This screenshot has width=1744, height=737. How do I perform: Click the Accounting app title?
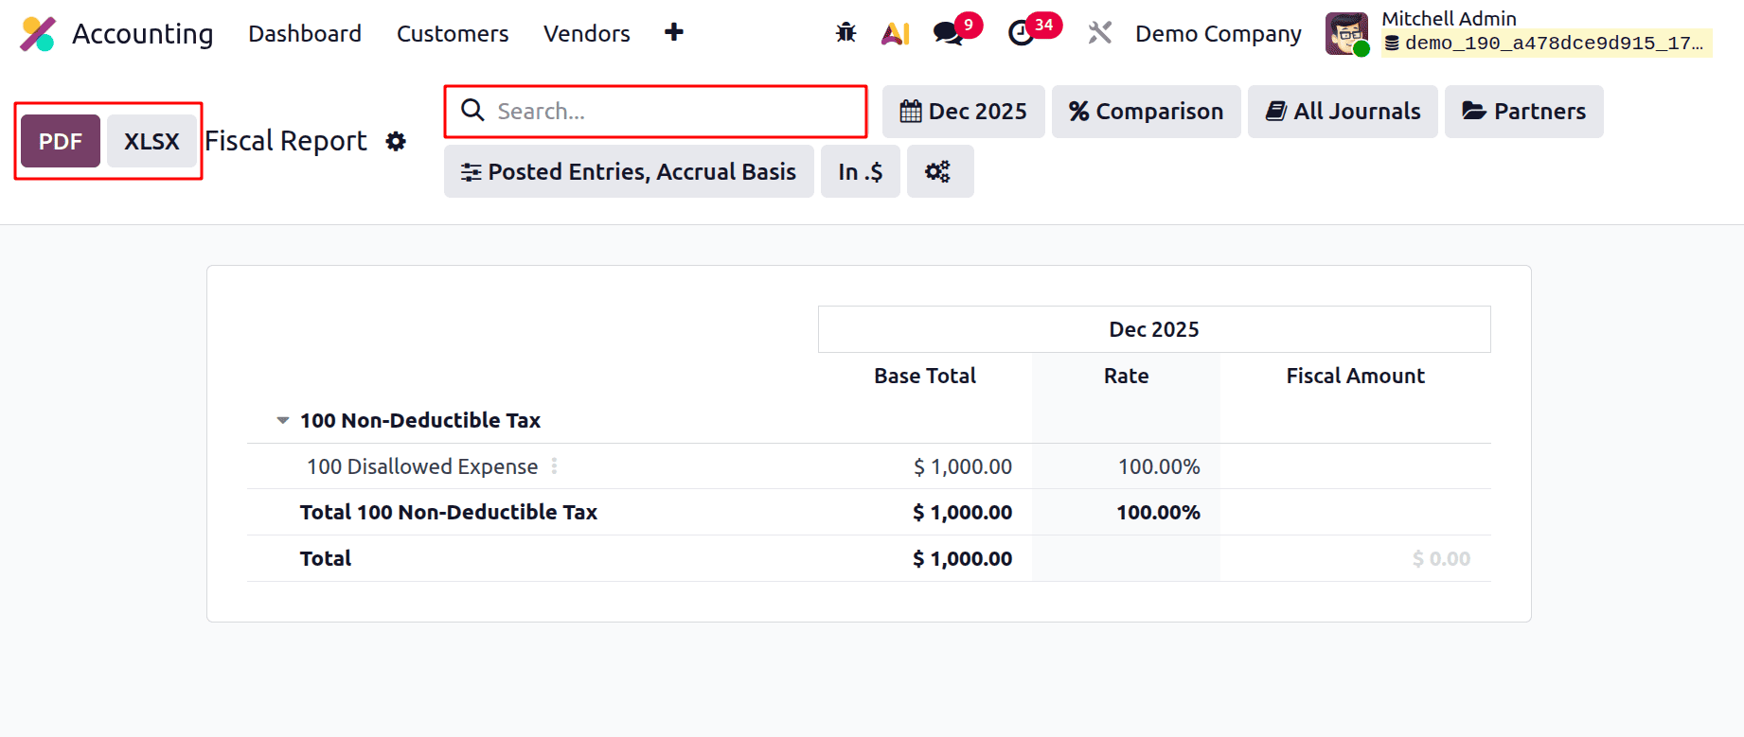click(x=143, y=34)
